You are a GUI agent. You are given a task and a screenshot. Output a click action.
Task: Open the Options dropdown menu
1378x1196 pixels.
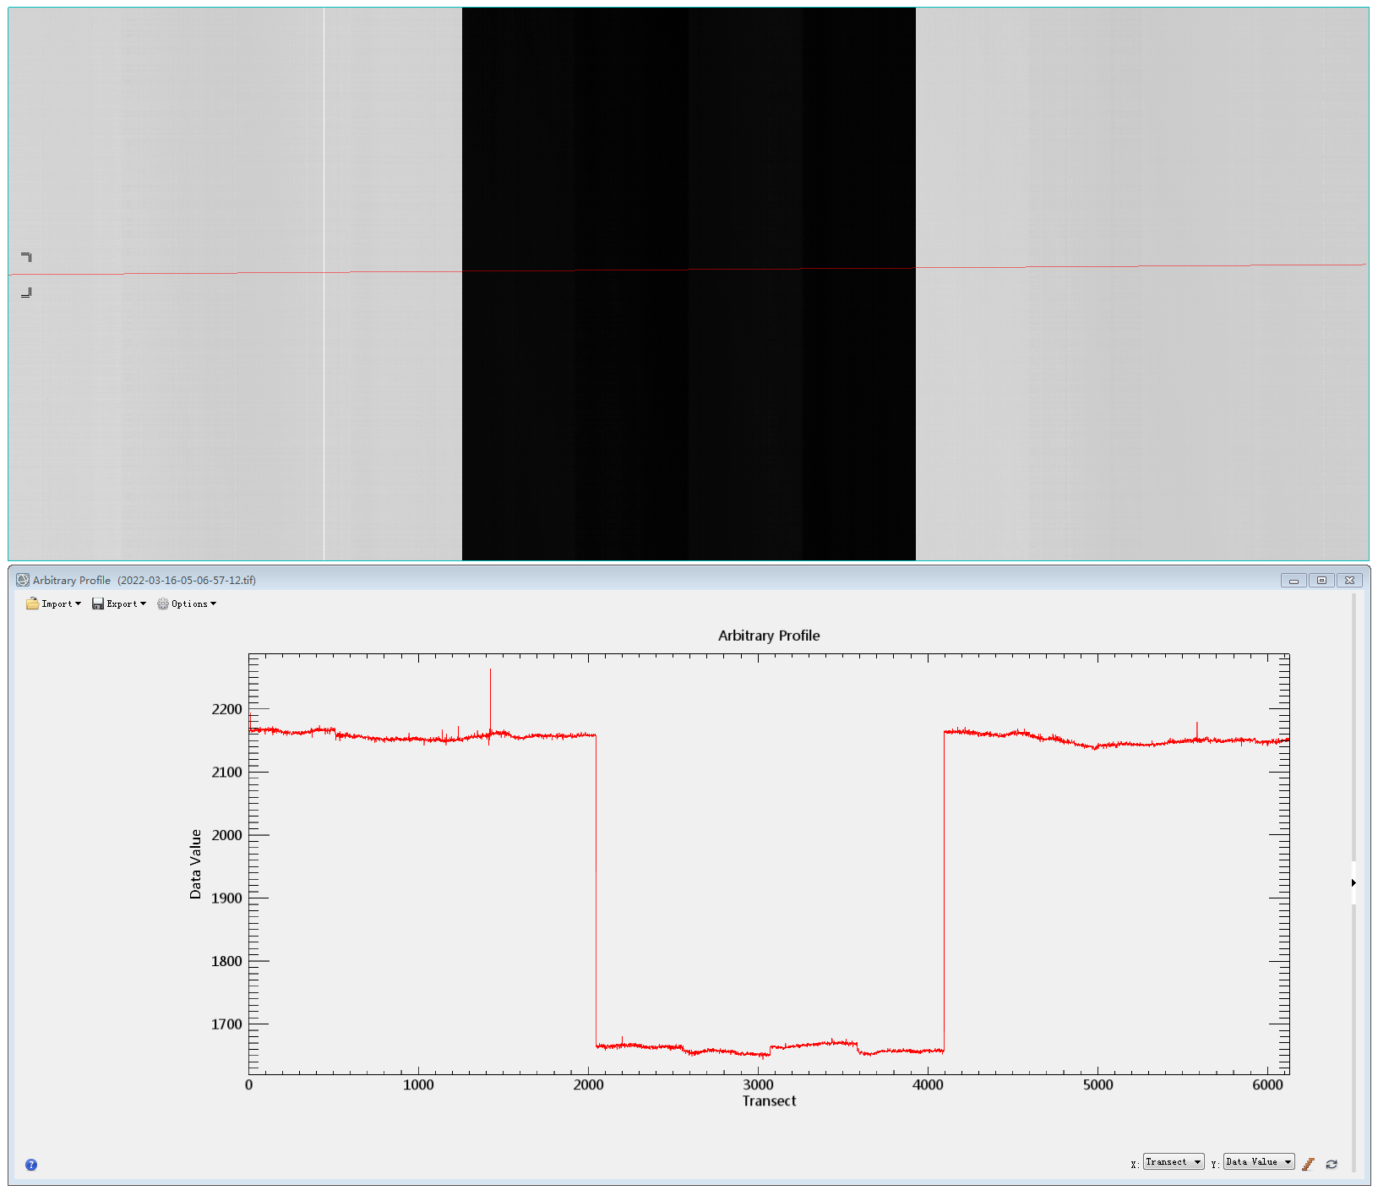click(187, 603)
